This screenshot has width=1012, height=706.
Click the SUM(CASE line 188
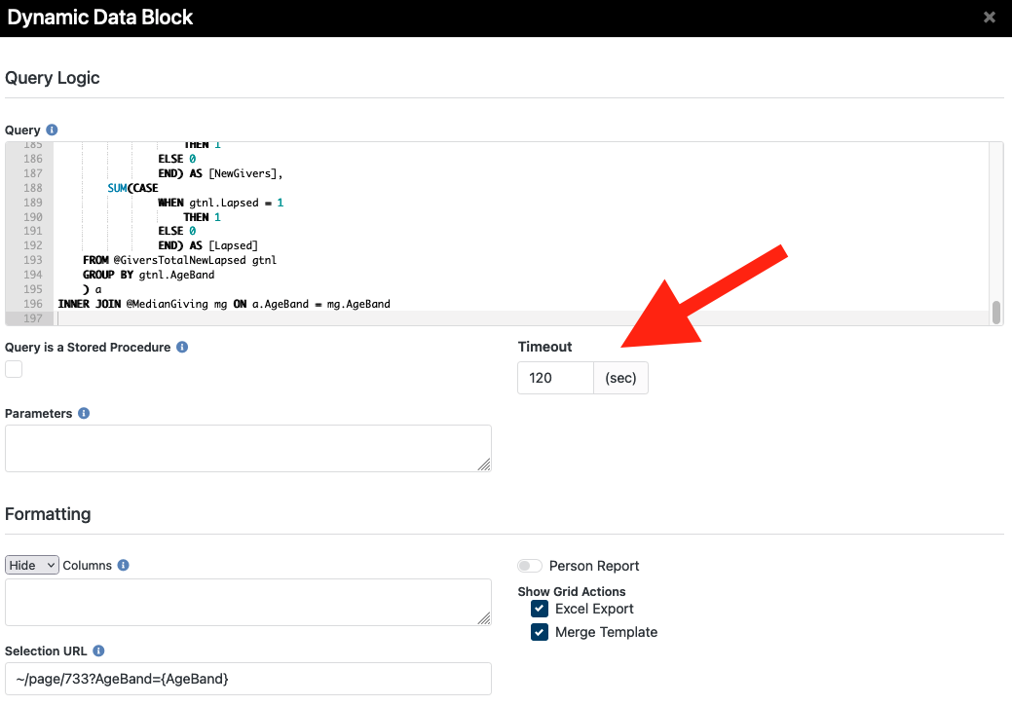(x=133, y=188)
